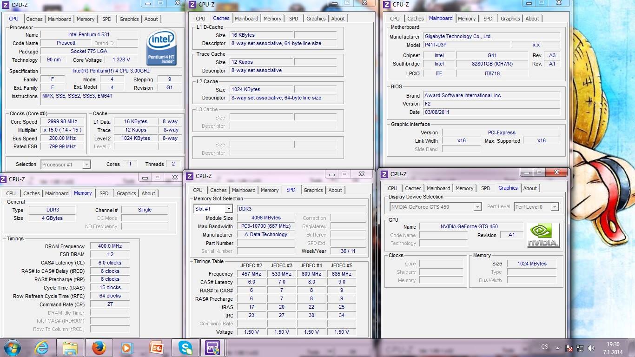Click CPU-Z title icon of GPU window
635x357 pixels.
[x=384, y=174]
